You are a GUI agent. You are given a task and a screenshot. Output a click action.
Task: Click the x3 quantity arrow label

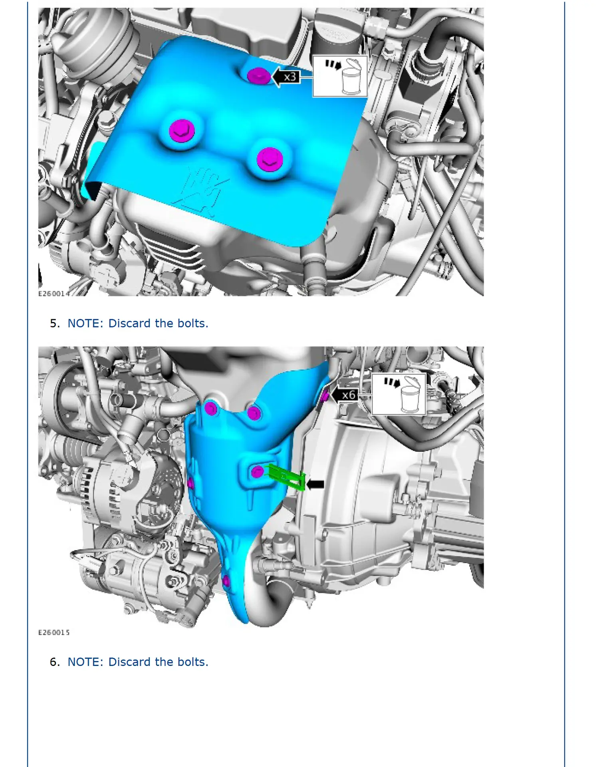click(x=287, y=77)
